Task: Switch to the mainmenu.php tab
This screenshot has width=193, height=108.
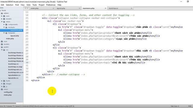Action: (x=94, y=8)
